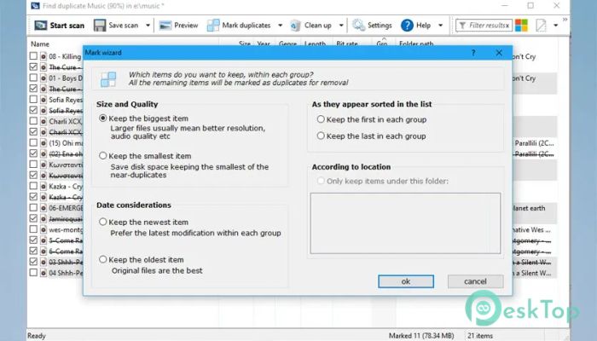Check the box for 01 - Boys D row
The image size is (597, 341).
[33, 78]
